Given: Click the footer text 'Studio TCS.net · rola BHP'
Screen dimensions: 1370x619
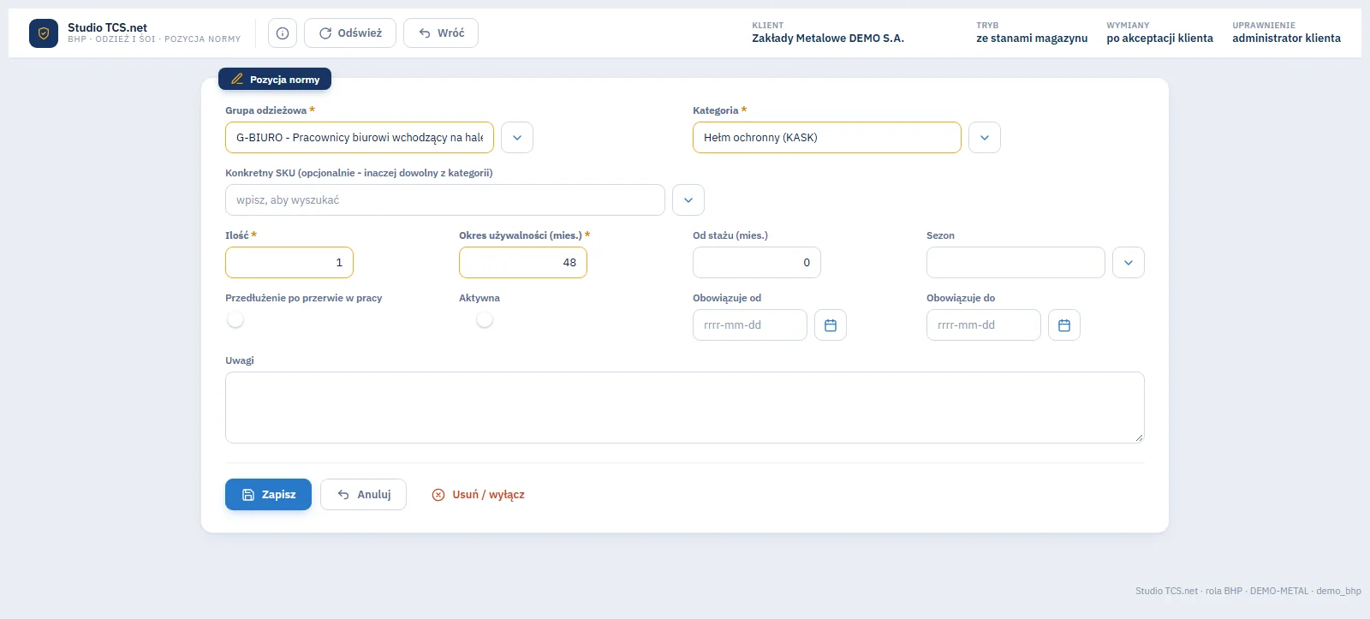Looking at the screenshot, I should (x=1188, y=591).
